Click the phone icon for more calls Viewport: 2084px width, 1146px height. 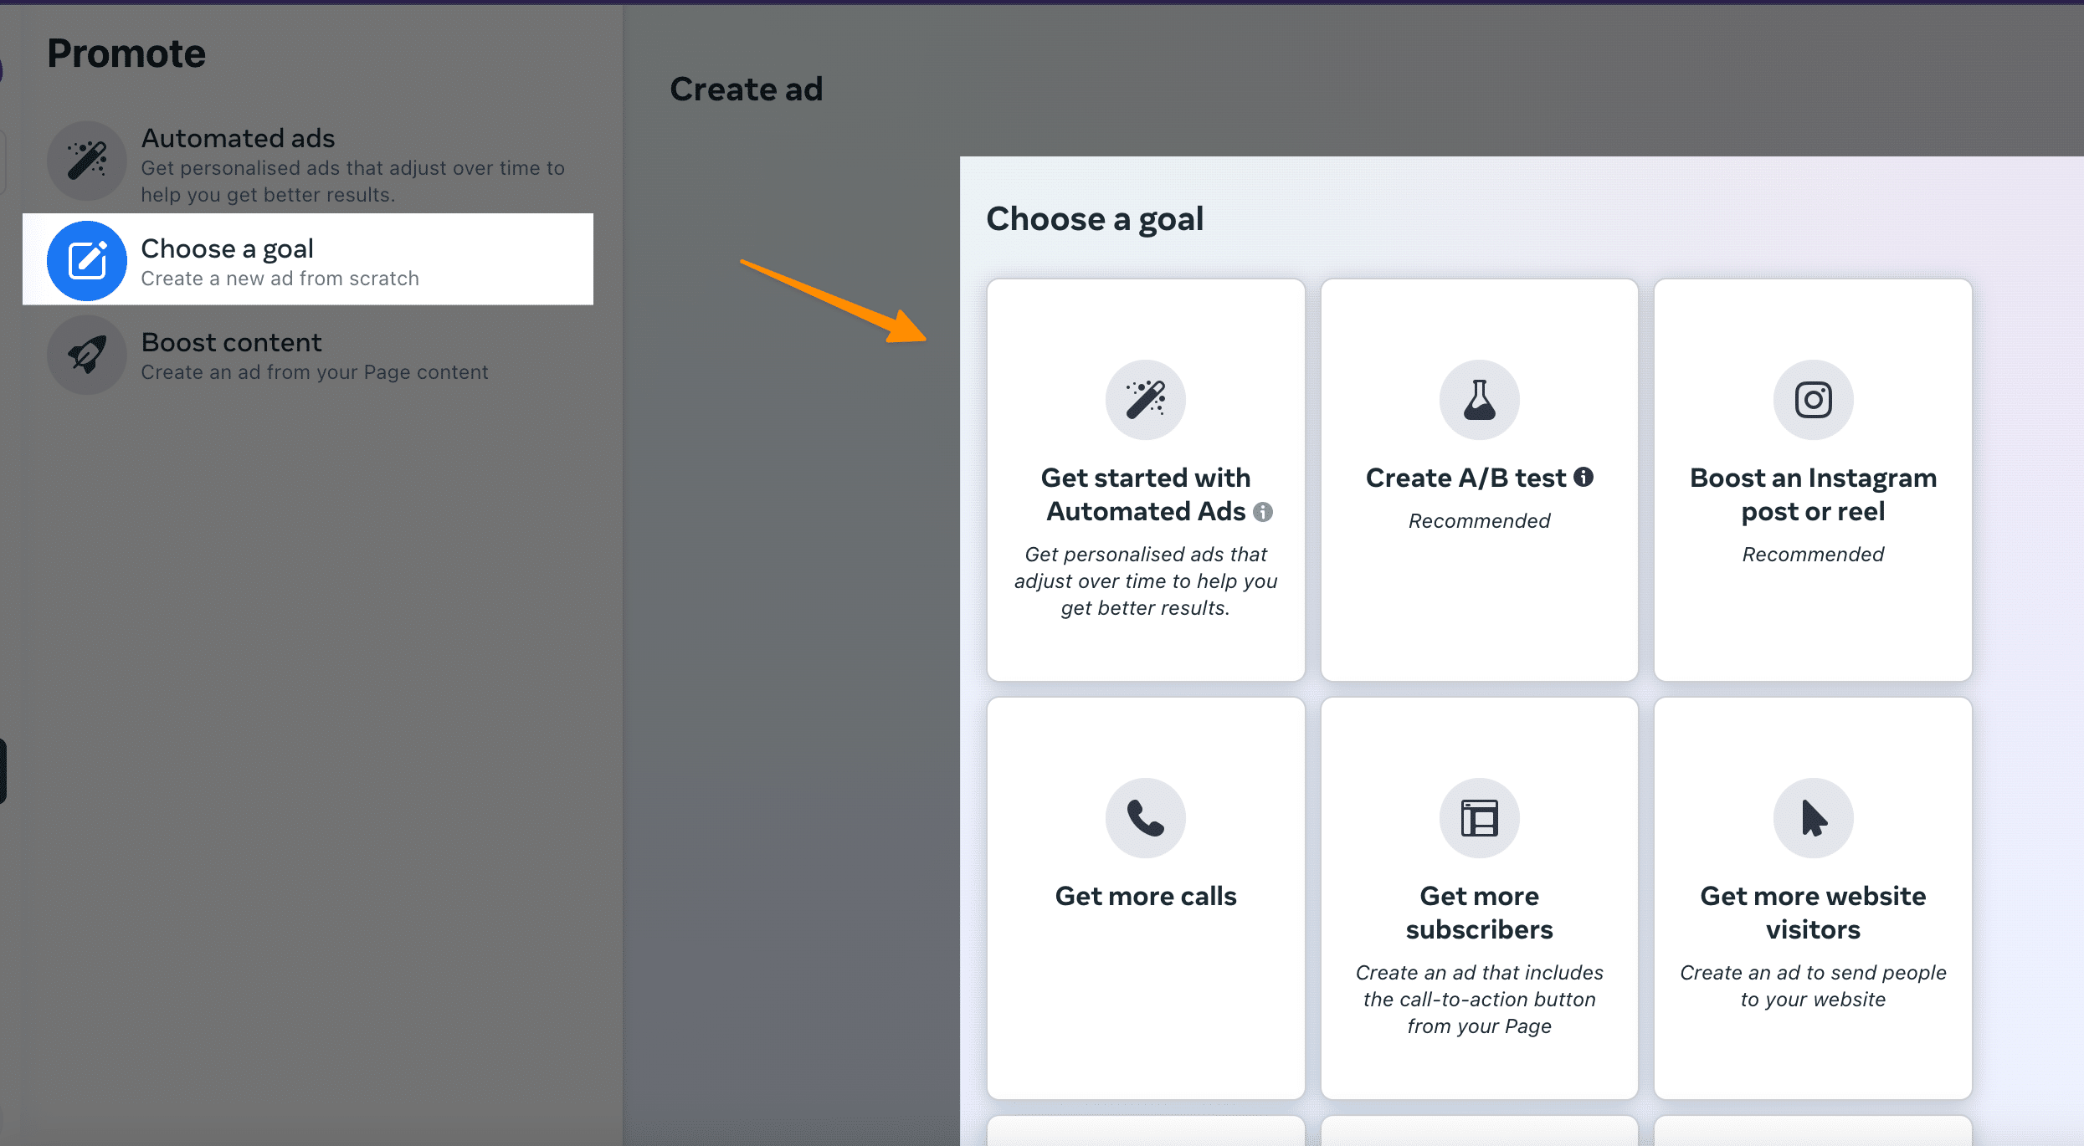1145,818
